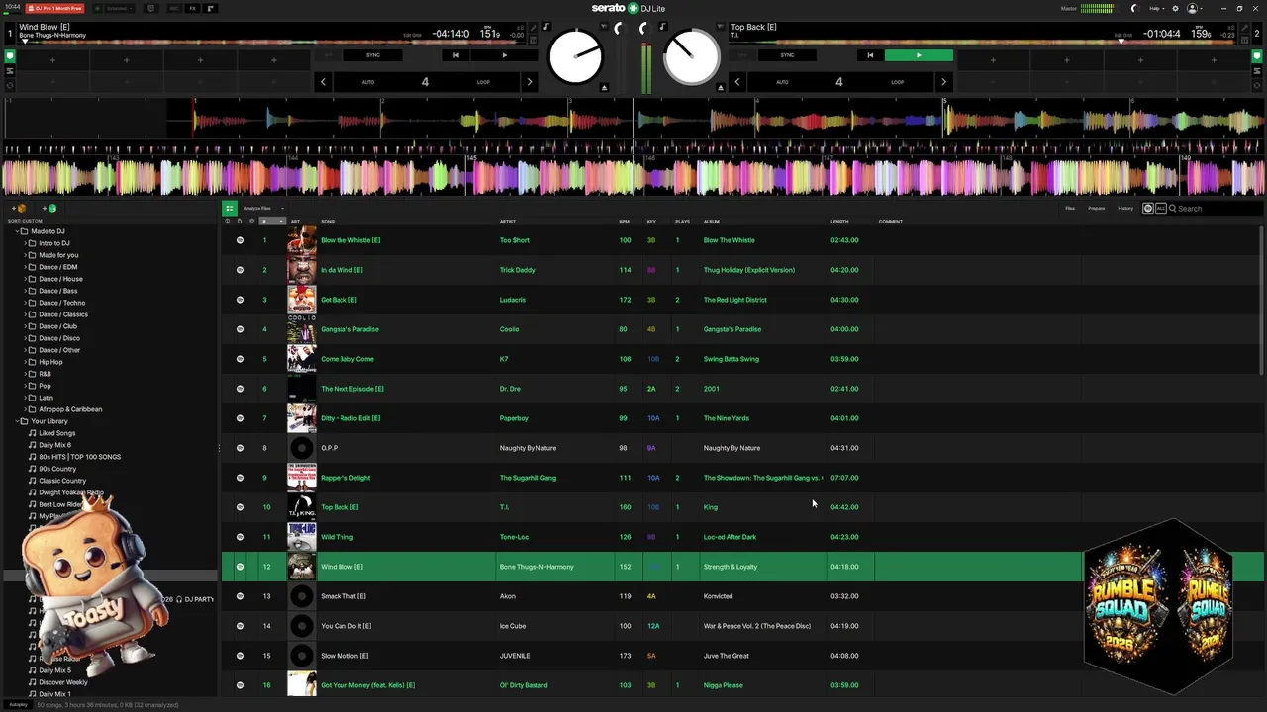1267x712 pixels.
Task: Open the Prepare panel tab
Action: tap(1097, 208)
